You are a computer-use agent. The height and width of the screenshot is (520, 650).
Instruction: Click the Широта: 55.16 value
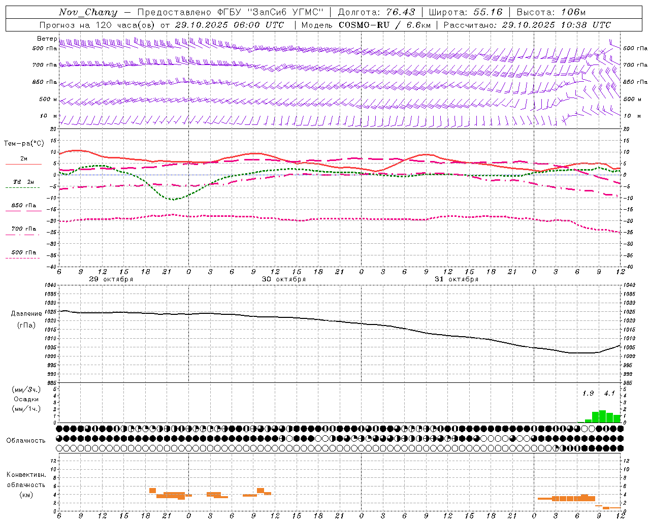[x=466, y=12]
